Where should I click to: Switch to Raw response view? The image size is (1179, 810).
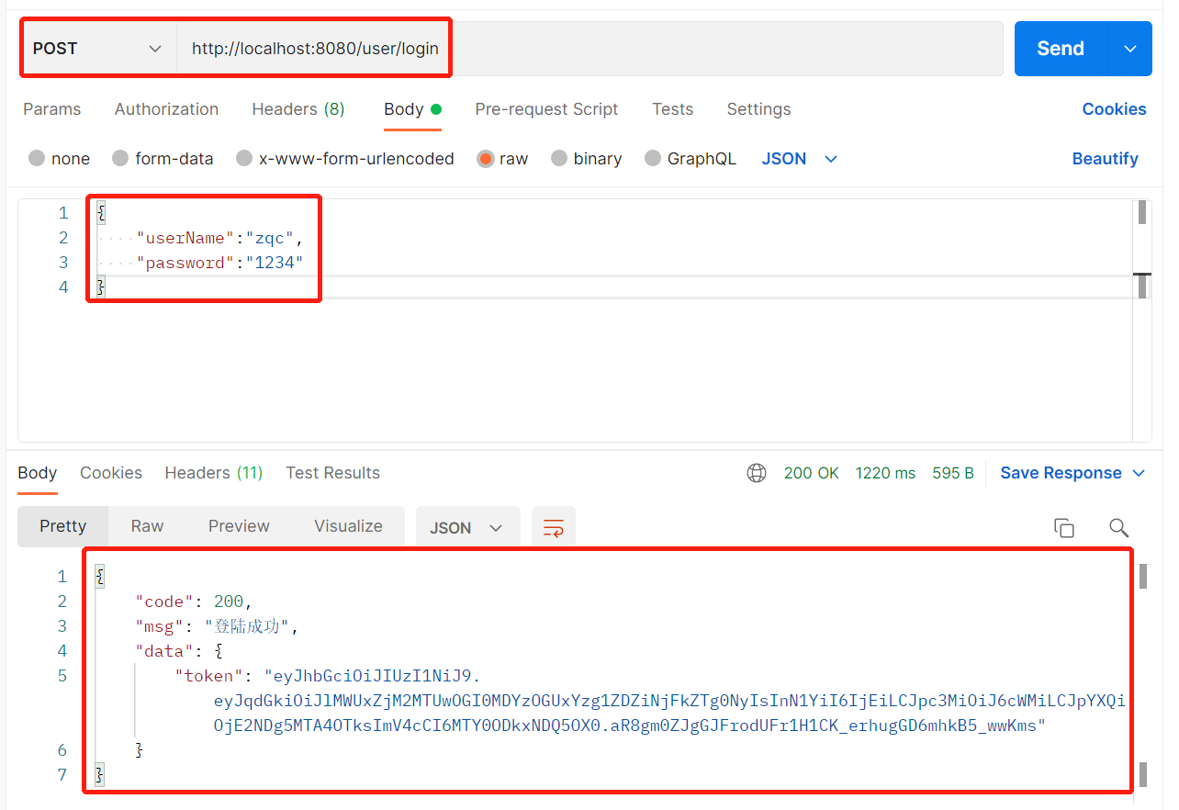[147, 526]
